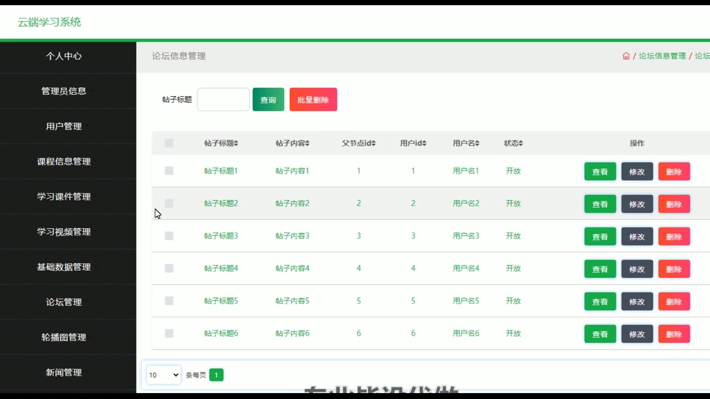The image size is (710, 399).
Task: Sort by 帖子标题 column arrows
Action: point(236,143)
